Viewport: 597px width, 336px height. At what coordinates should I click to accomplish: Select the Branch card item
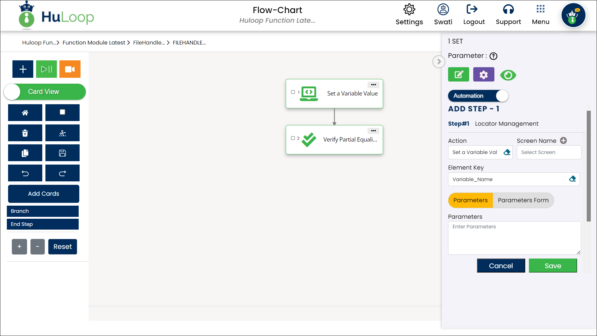(x=43, y=211)
